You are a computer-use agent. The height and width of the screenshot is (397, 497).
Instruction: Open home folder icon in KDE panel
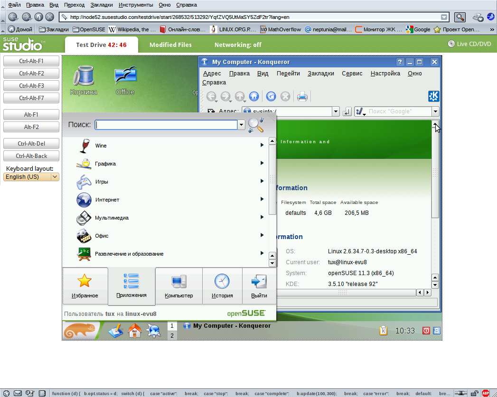point(135,331)
